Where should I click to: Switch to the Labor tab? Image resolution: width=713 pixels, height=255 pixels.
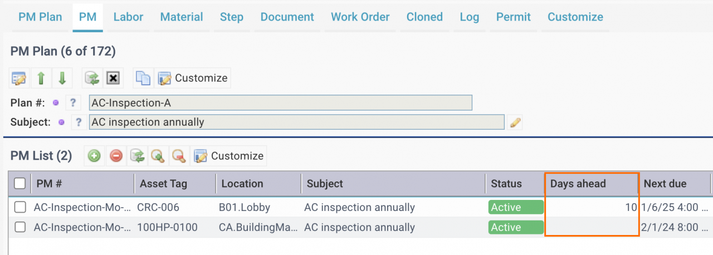click(129, 17)
